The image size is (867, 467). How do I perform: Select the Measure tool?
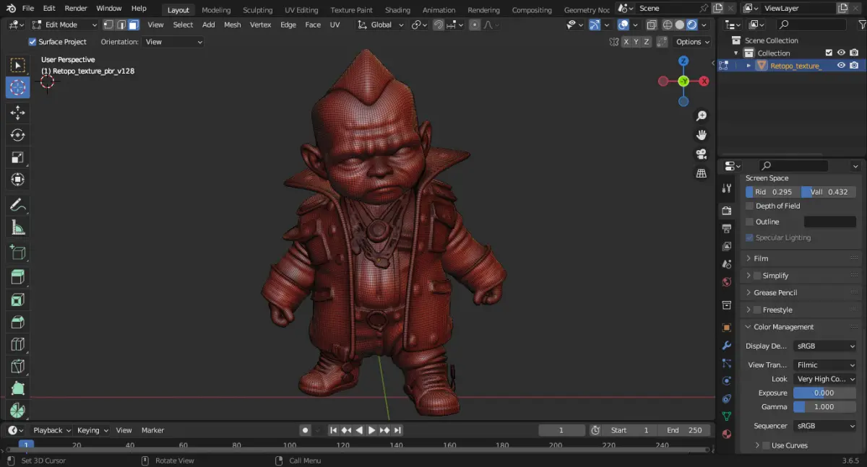pyautogui.click(x=18, y=228)
